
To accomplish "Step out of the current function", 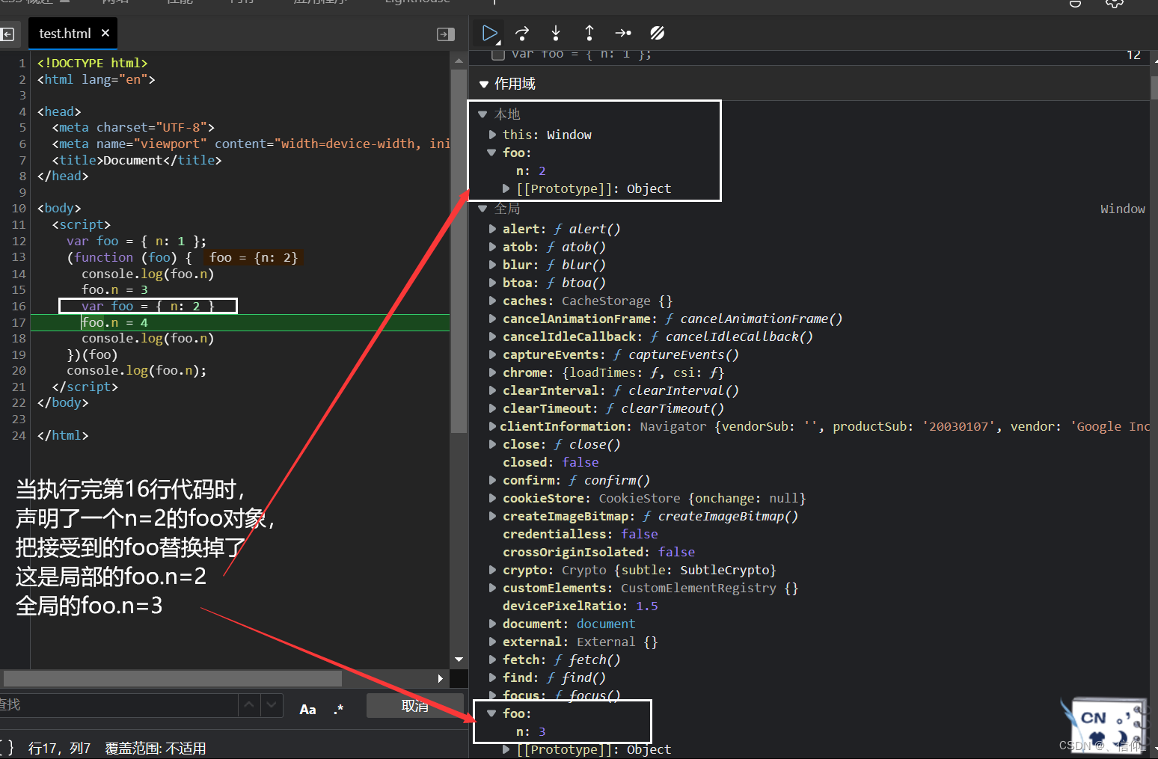I will coord(589,33).
